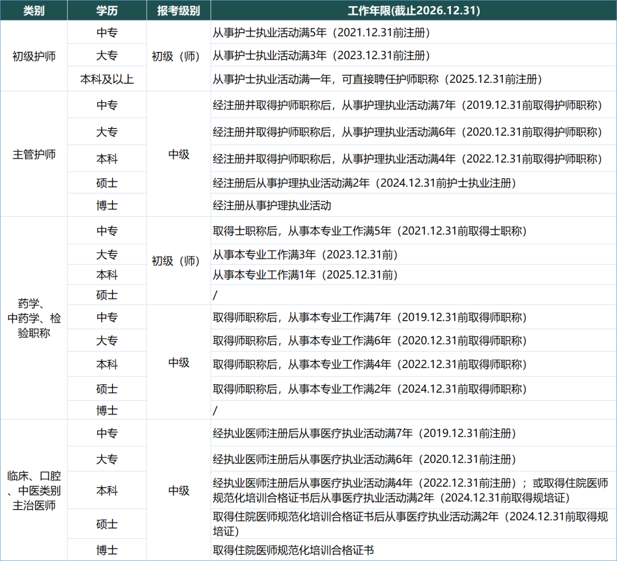
Task: Click the 工作年限(截止2026.12.31) header
Action: [x=414, y=10]
